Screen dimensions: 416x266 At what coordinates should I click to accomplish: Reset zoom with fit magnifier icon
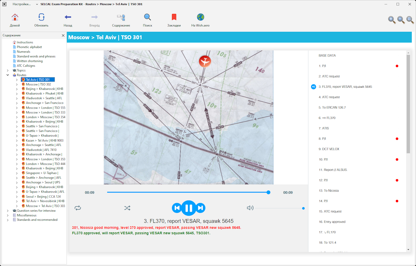point(410,20)
